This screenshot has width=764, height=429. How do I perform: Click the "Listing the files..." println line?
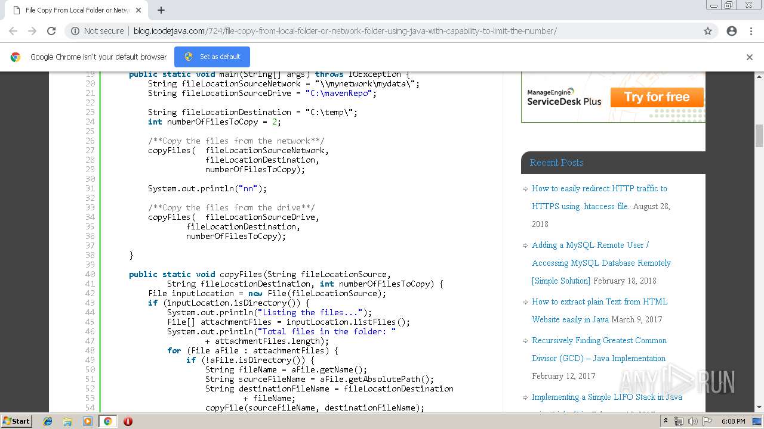click(x=269, y=312)
